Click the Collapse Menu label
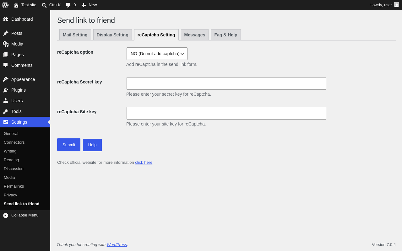Viewport: 402px width, 251px height. tap(25, 215)
